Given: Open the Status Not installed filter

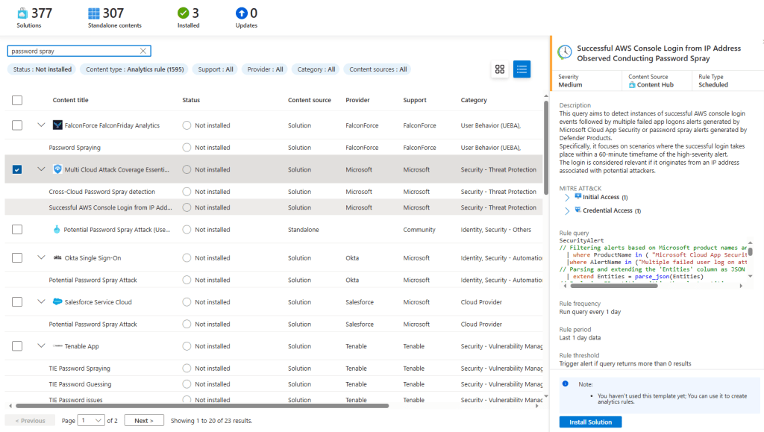Looking at the screenshot, I should click(43, 69).
